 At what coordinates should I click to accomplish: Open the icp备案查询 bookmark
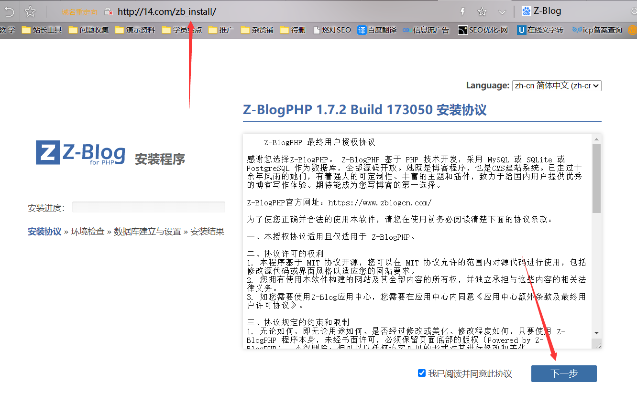(x=597, y=30)
